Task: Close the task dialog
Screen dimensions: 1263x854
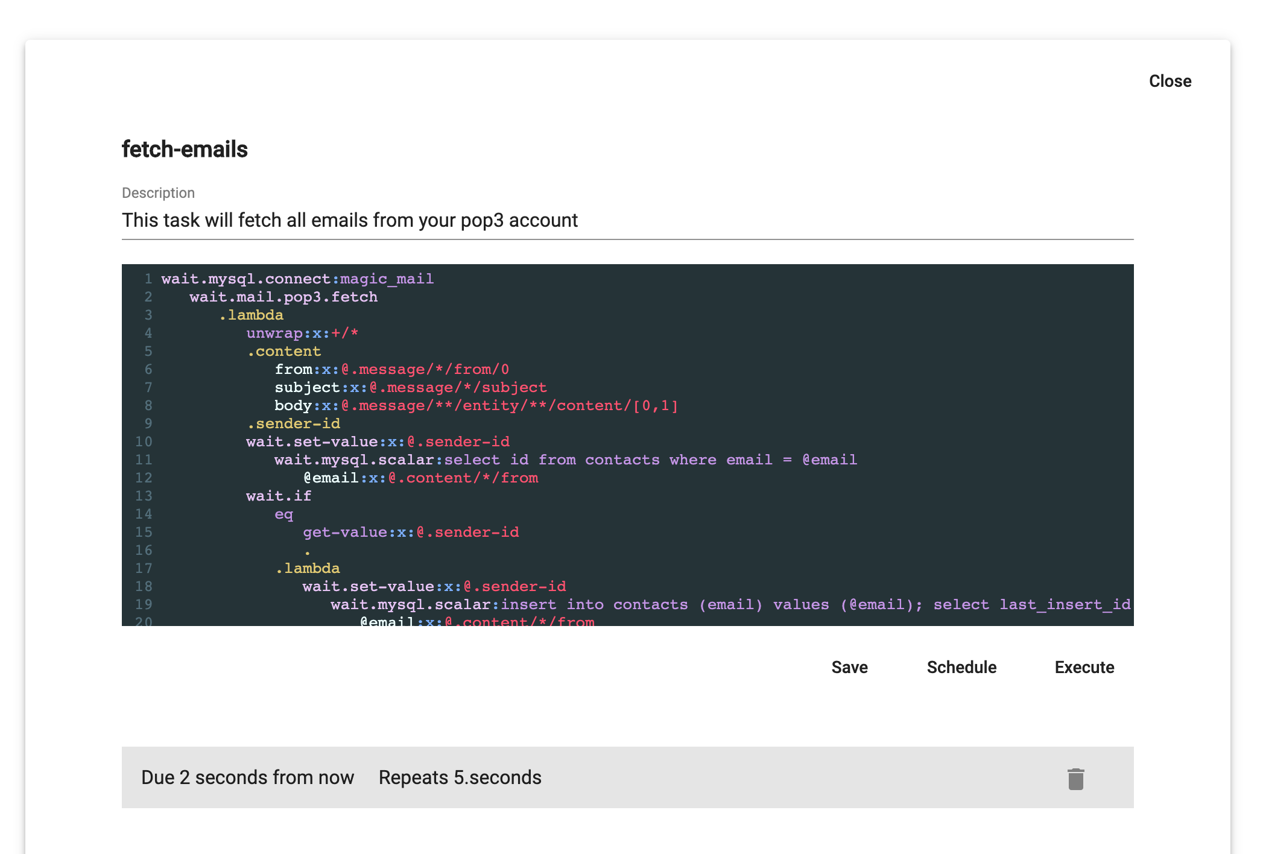Action: click(1170, 81)
